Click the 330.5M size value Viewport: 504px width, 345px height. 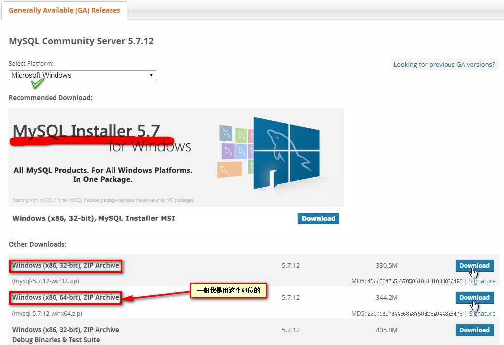(x=387, y=266)
